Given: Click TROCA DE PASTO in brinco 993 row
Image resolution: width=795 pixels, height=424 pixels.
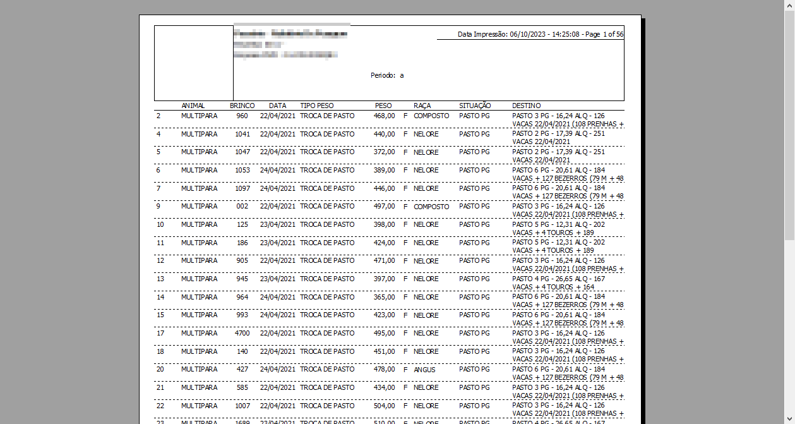Looking at the screenshot, I should pyautogui.click(x=327, y=315).
